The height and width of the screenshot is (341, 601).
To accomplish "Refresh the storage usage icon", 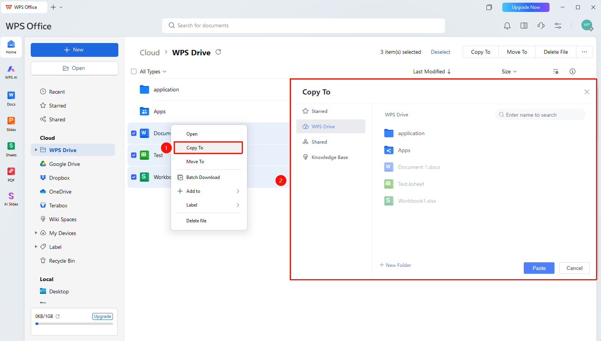I will [x=58, y=316].
